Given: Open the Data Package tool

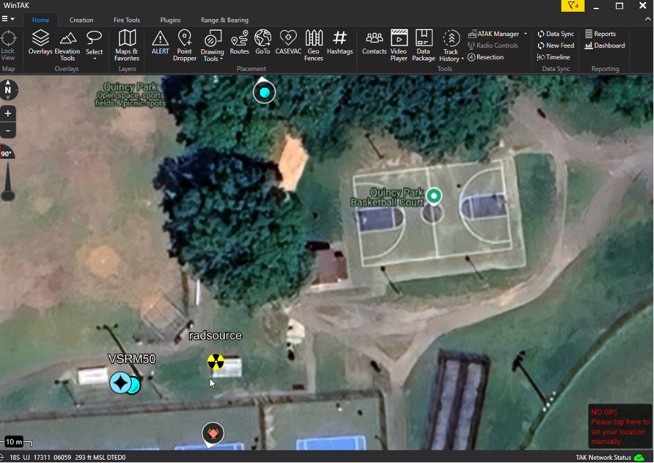Looking at the screenshot, I should [x=423, y=45].
